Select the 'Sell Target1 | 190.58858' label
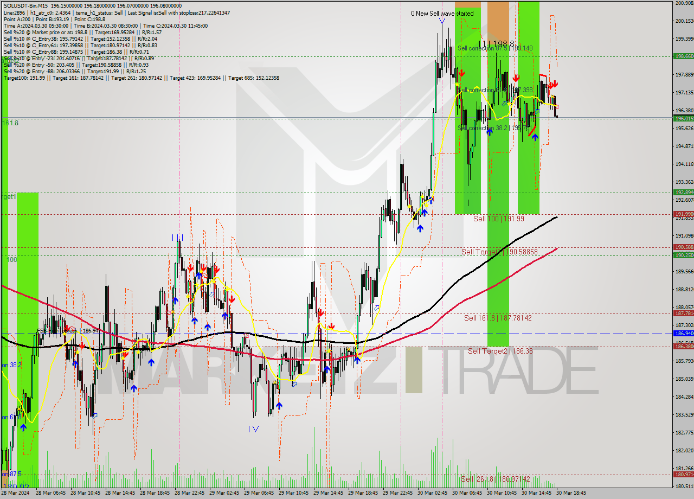The height and width of the screenshot is (499, 694). (x=499, y=252)
